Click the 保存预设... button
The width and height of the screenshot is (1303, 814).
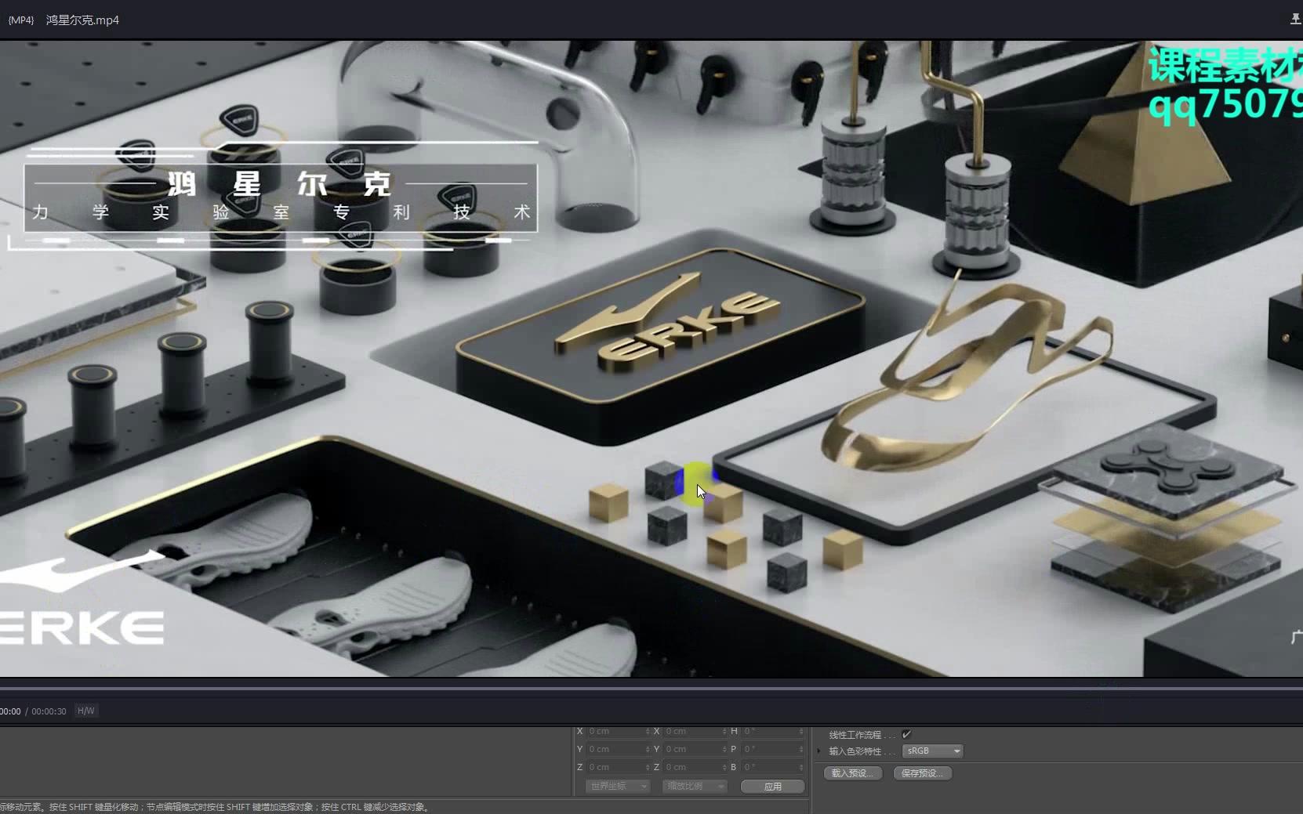923,773
